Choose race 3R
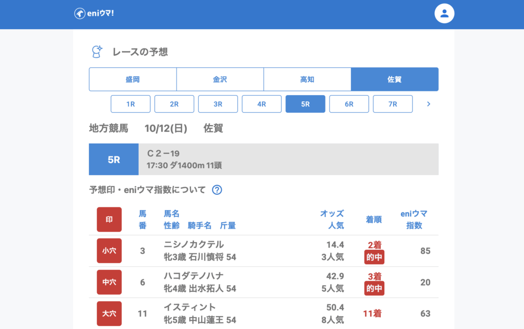 [218, 104]
